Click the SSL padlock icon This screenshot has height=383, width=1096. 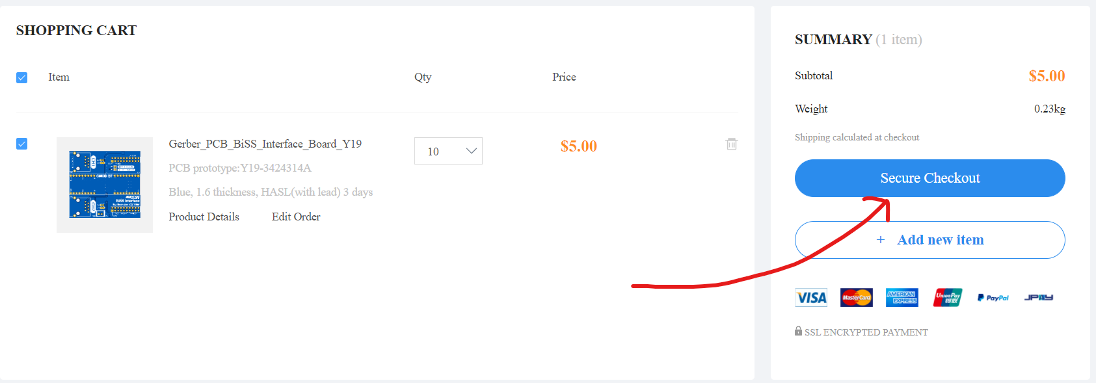[798, 331]
